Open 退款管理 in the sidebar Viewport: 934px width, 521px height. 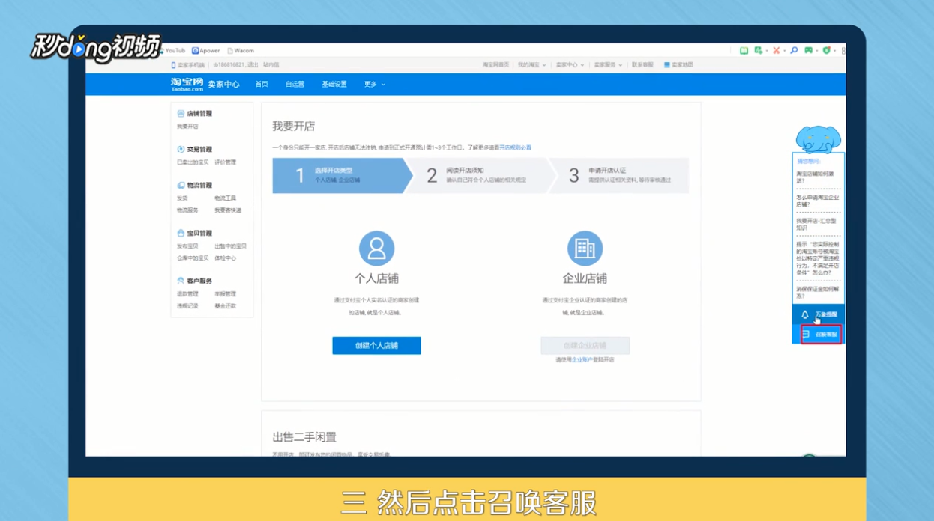[187, 294]
